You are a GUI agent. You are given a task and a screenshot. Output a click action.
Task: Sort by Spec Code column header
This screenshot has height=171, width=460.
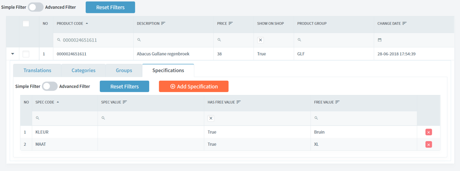pos(45,102)
